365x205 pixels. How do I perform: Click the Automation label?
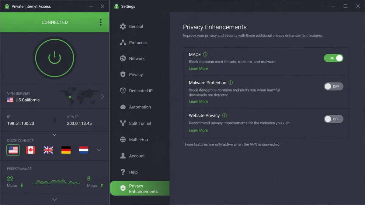tap(140, 107)
